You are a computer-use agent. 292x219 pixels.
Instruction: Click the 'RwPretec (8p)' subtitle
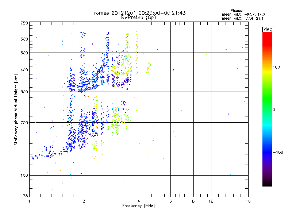click(138, 18)
